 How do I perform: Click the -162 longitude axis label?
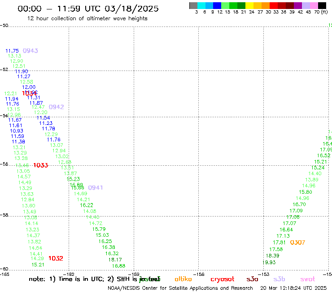point(69,274)
